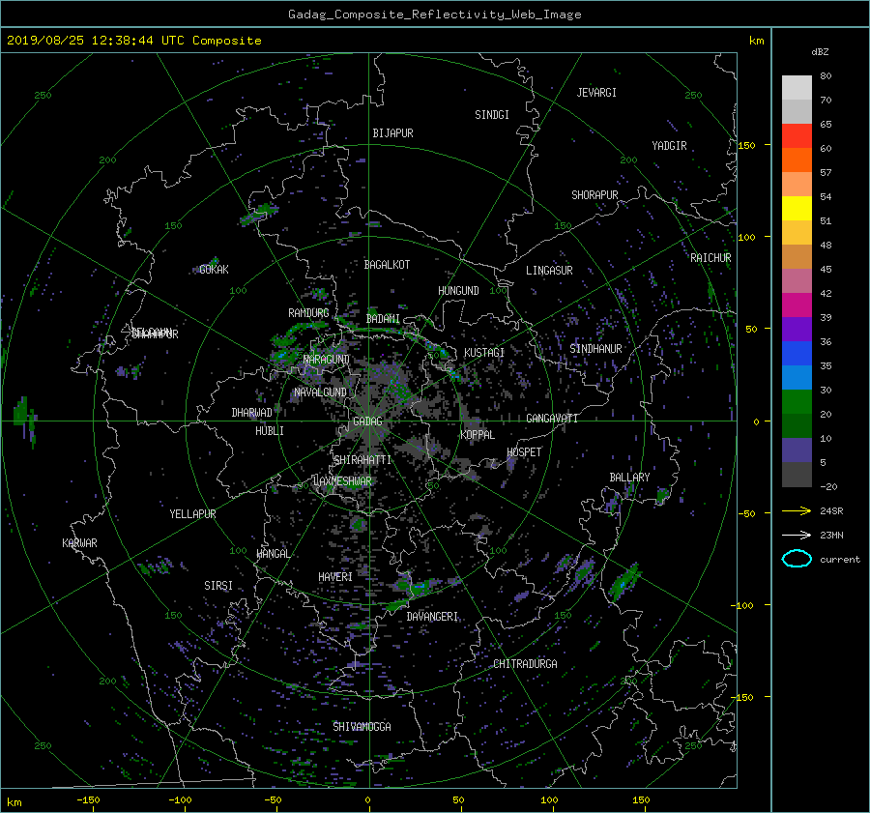
Task: Click the HUNGUND city label
Action: click(x=458, y=291)
